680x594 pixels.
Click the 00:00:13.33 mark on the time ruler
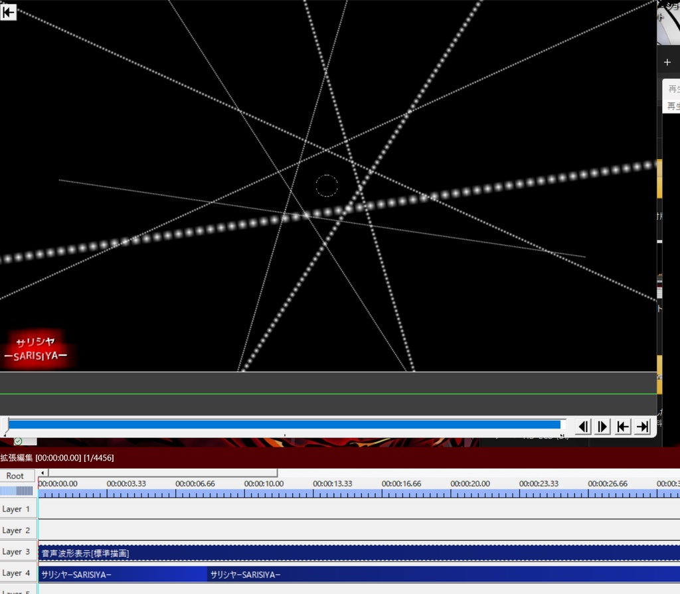pyautogui.click(x=333, y=483)
